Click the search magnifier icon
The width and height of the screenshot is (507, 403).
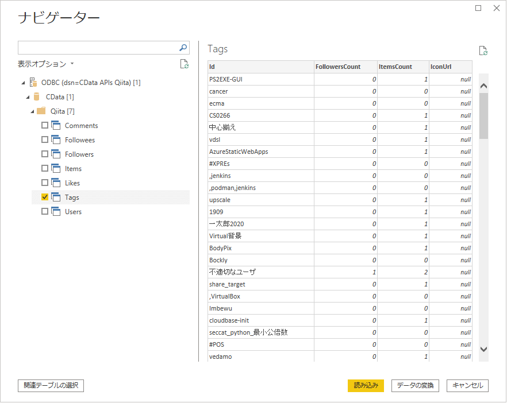pyautogui.click(x=183, y=48)
